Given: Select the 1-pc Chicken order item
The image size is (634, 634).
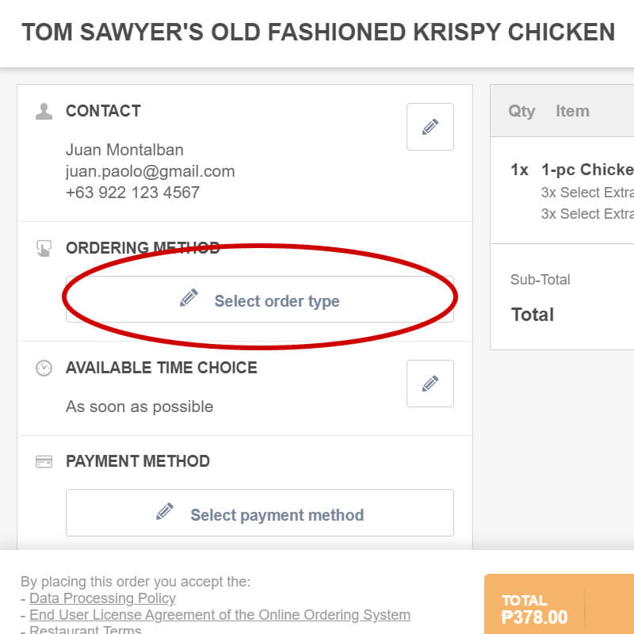Looking at the screenshot, I should 586,170.
